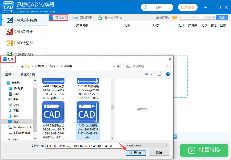The width and height of the screenshot is (231, 160).
Task: Select 下载 in the navigation tree
Action: 14,111
